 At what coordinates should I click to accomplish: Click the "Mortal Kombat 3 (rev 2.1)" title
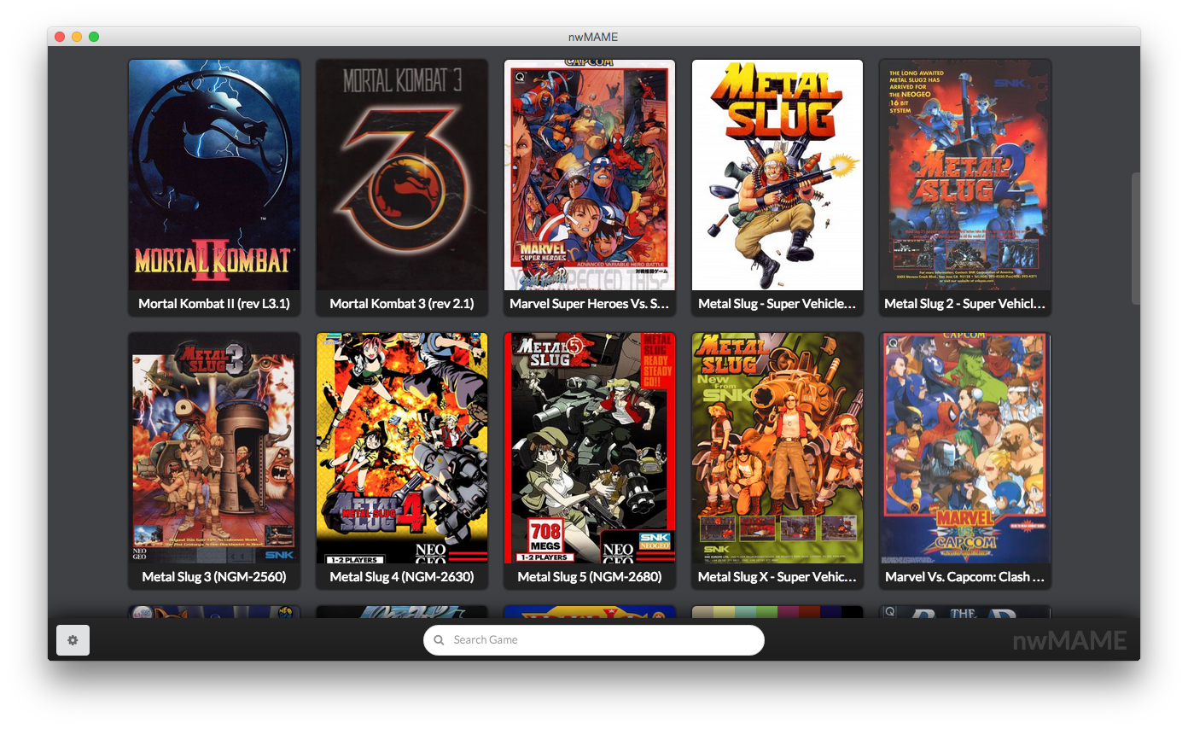(x=402, y=304)
